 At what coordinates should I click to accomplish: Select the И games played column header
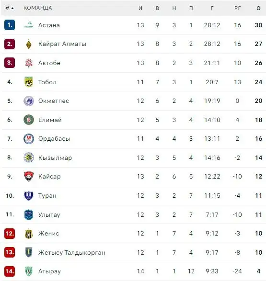click(140, 8)
